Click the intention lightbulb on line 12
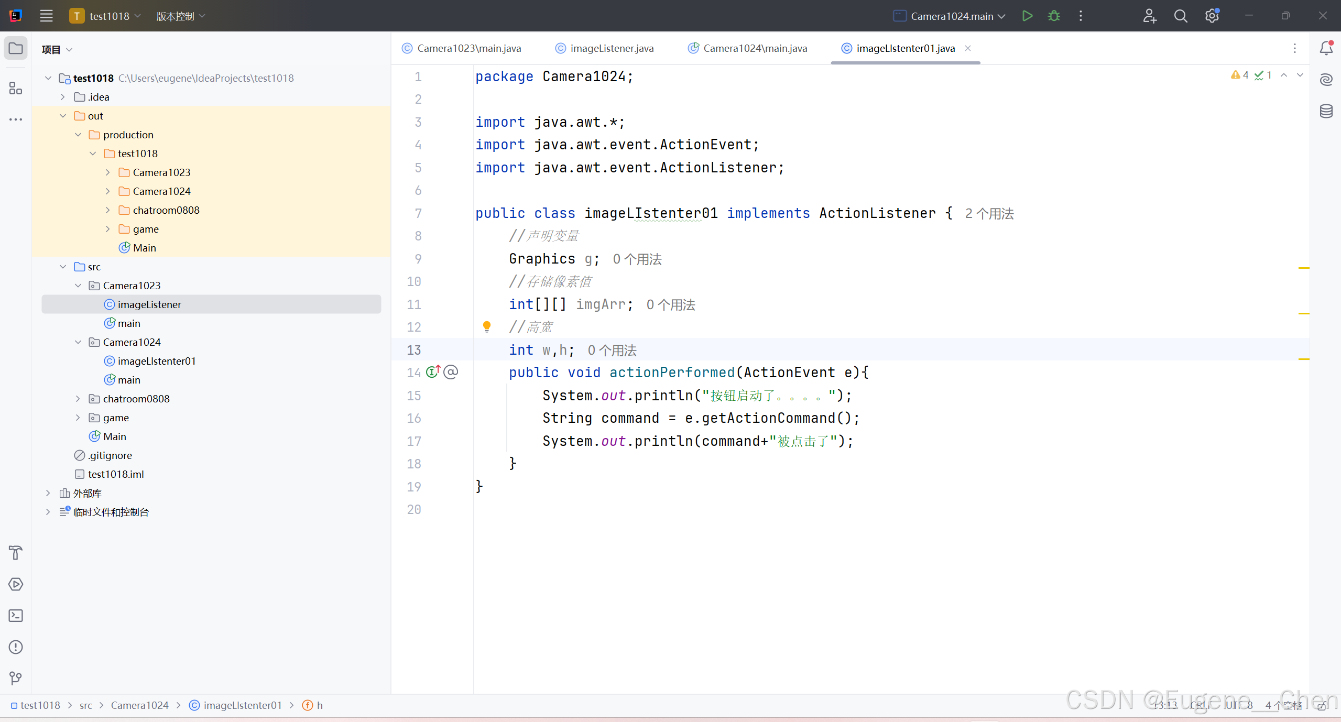The image size is (1341, 722). pyautogui.click(x=486, y=327)
